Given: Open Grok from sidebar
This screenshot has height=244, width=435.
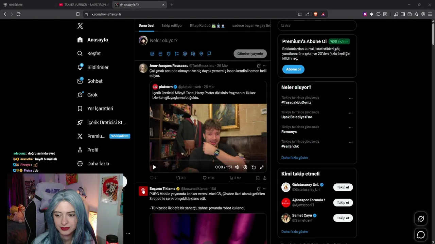Looking at the screenshot, I should pyautogui.click(x=87, y=95).
